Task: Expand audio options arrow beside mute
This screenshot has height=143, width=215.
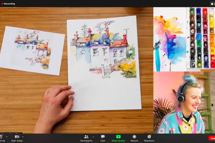Action: pyautogui.click(x=7, y=137)
